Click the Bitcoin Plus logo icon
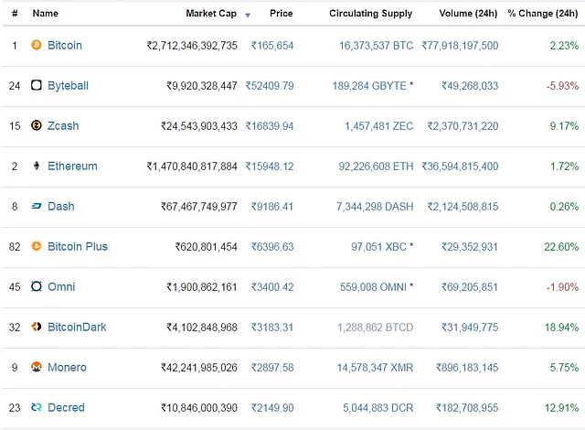Viewport: 585px width, 430px height. pos(37,246)
